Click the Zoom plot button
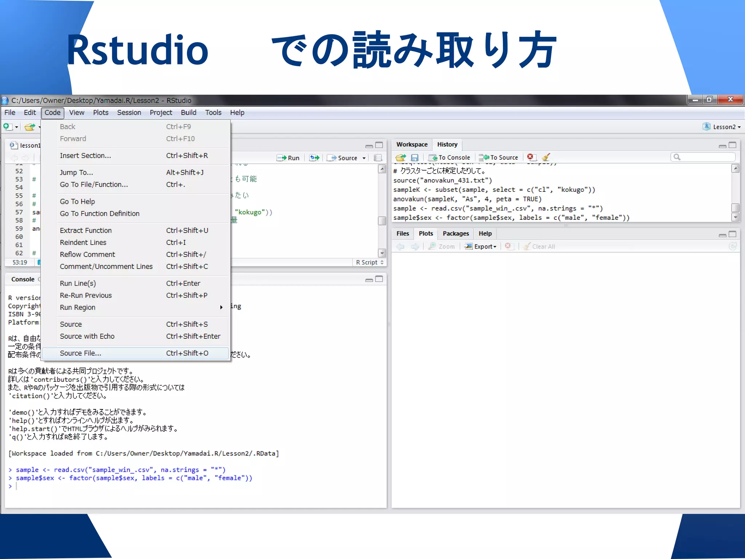 [x=442, y=246]
